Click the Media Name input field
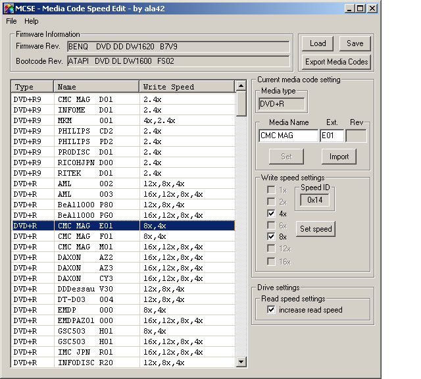This screenshot has height=379, width=421. pos(288,136)
